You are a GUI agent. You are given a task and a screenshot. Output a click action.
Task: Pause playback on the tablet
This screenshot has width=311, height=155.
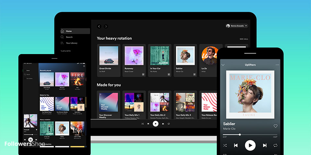30,140
